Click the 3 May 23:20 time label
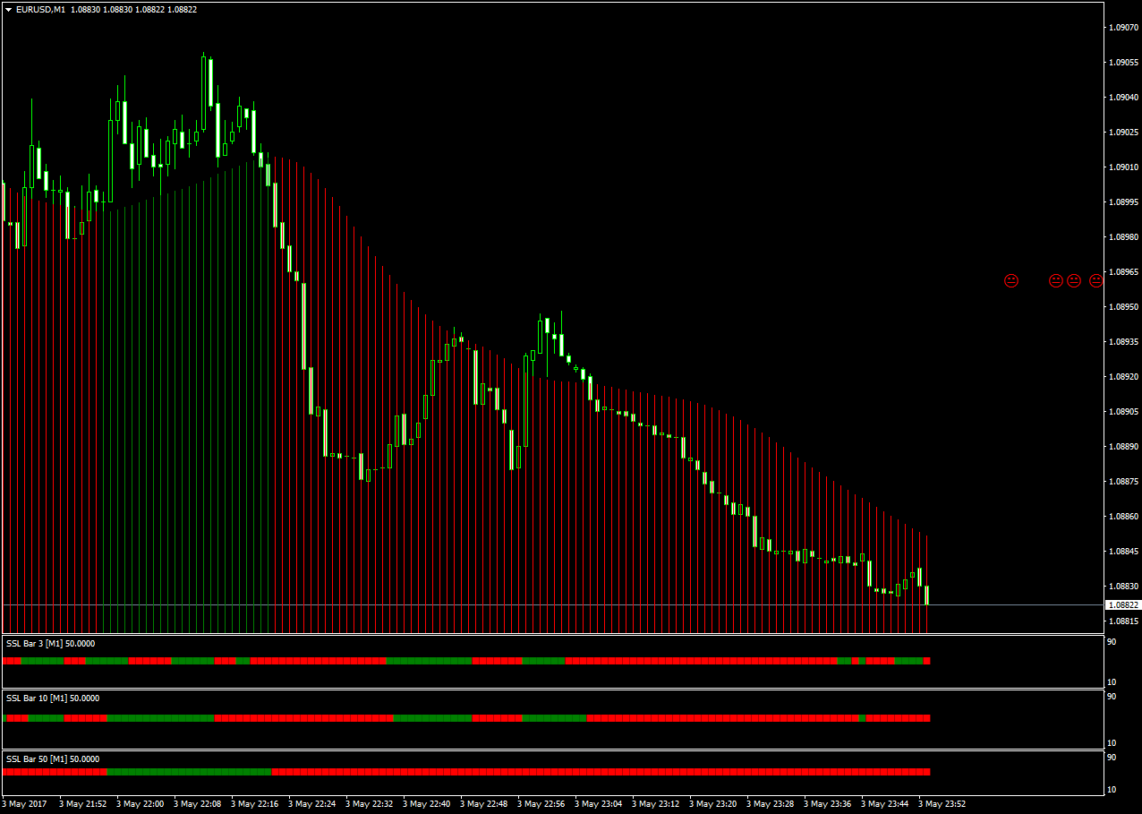Screen dimensions: 1142x814 coord(713,804)
